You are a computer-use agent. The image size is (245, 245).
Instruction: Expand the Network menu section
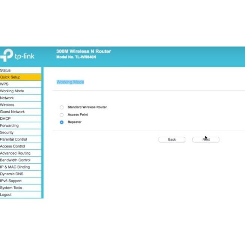7,98
